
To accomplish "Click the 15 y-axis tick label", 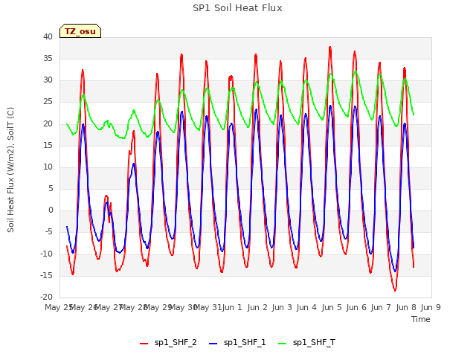I will (48, 145).
